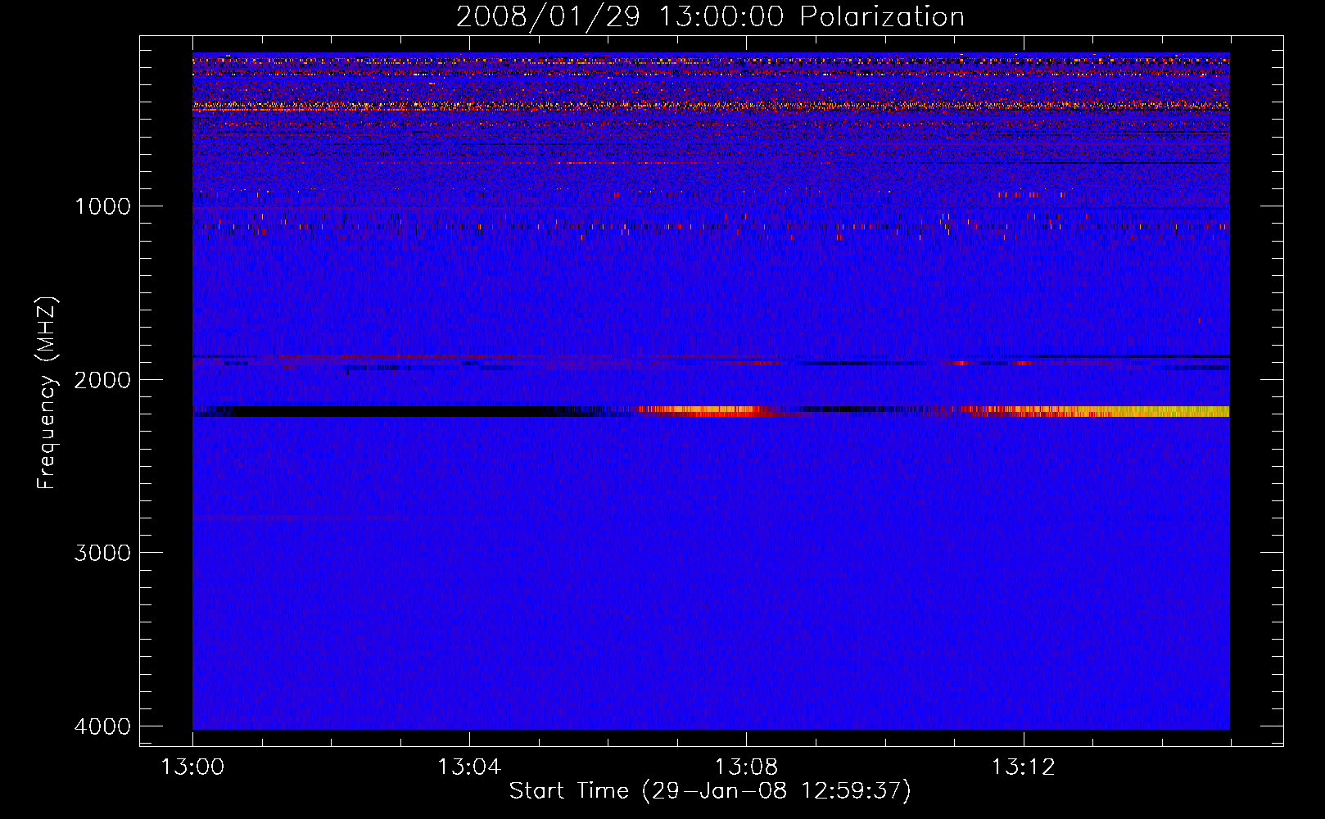
Task: Click the 13:12 time axis label
Action: [1024, 767]
